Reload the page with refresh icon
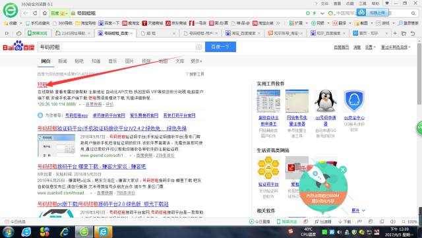The height and width of the screenshot is (238, 422). 35,13
